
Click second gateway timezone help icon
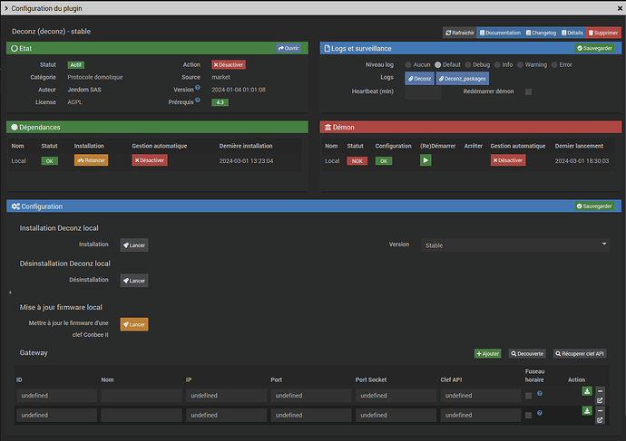point(540,413)
